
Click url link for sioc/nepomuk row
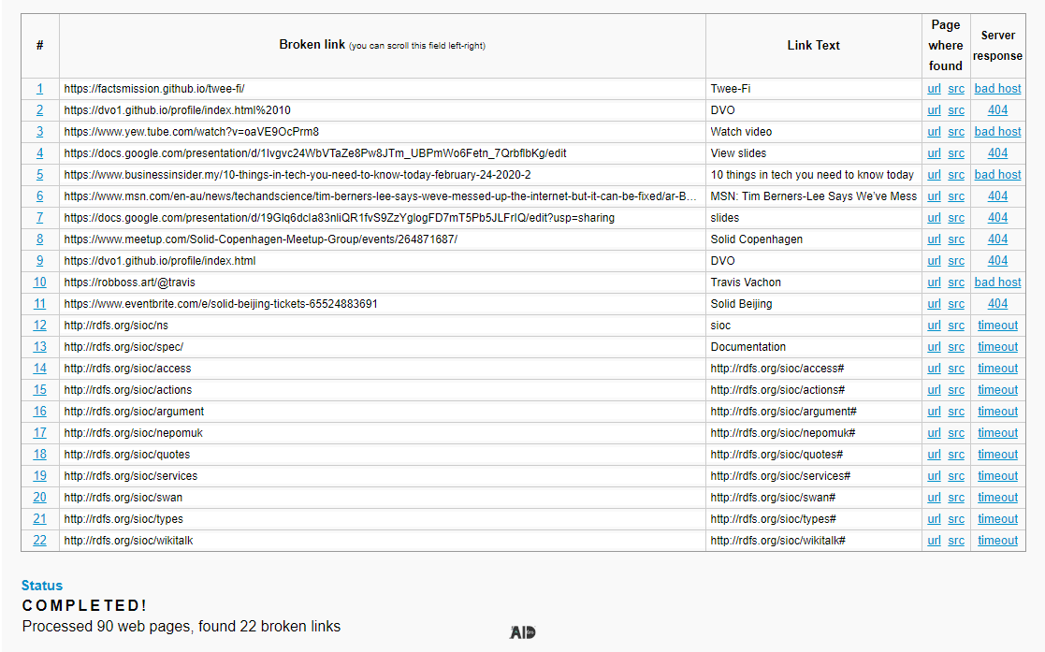pyautogui.click(x=935, y=433)
